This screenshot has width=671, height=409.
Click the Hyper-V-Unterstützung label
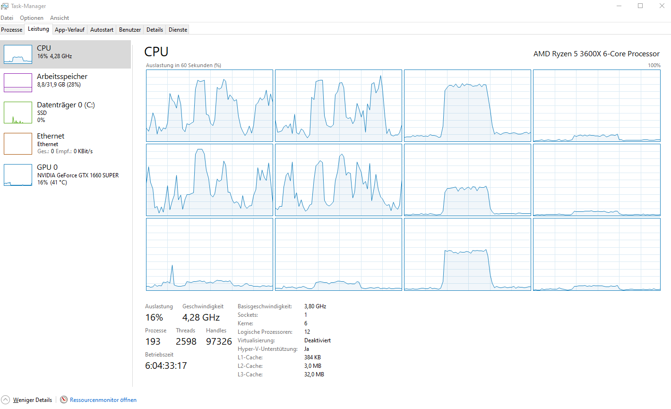coord(267,349)
